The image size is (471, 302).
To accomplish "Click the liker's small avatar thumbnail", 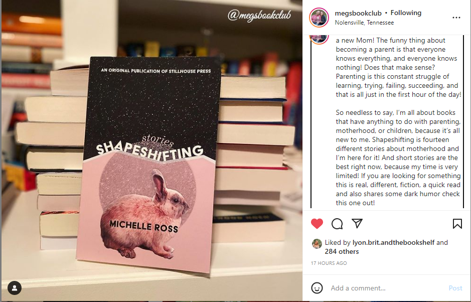I will tap(317, 244).
